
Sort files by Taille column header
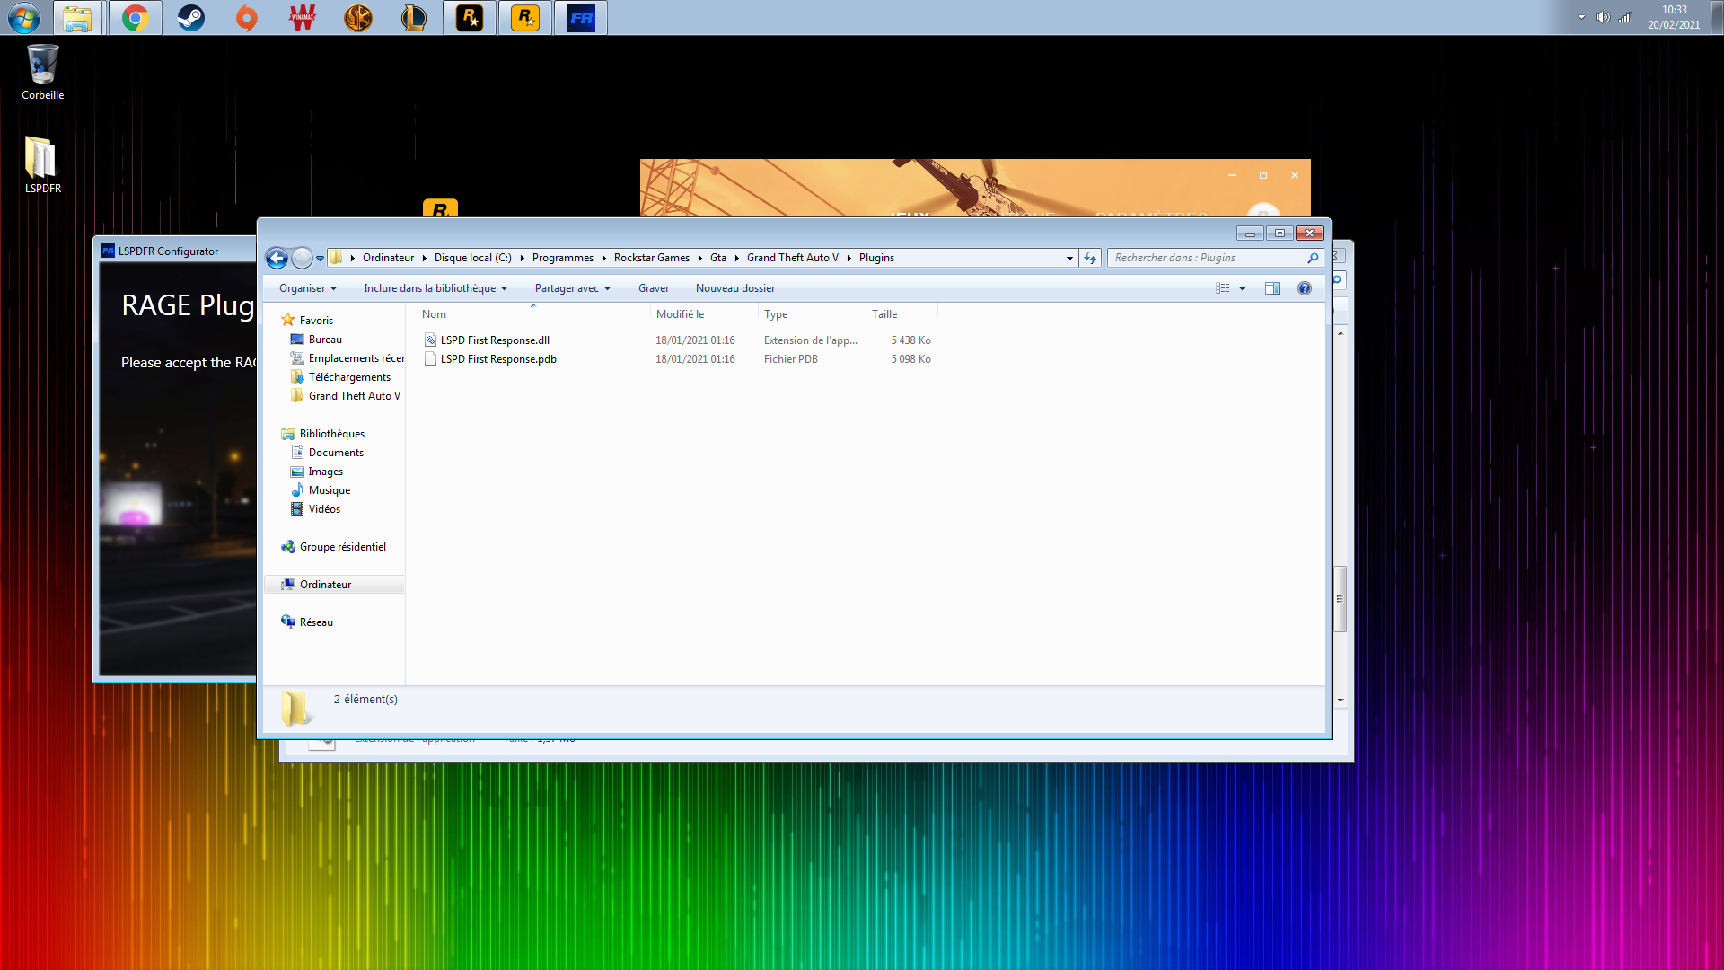click(x=884, y=314)
